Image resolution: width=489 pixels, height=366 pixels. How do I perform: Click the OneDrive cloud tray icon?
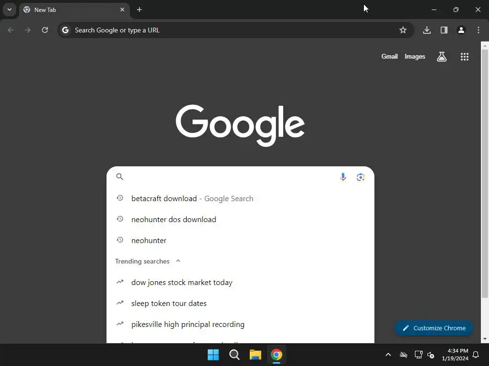(404, 355)
